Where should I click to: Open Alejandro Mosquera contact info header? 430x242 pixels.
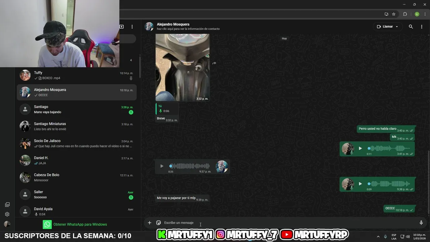pos(188,27)
